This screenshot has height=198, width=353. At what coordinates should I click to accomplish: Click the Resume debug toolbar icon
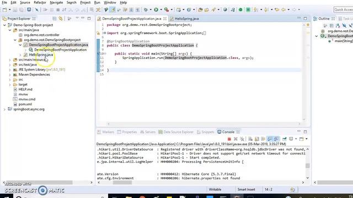(x=45, y=10)
